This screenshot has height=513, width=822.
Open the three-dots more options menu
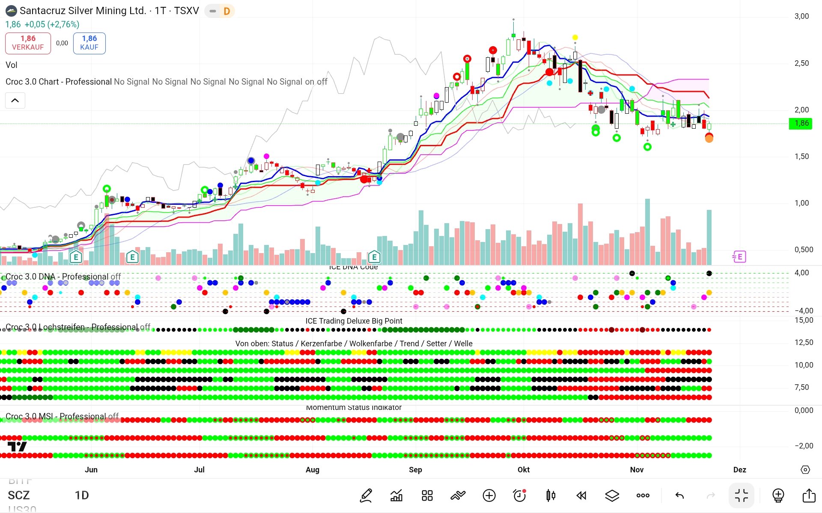point(643,495)
